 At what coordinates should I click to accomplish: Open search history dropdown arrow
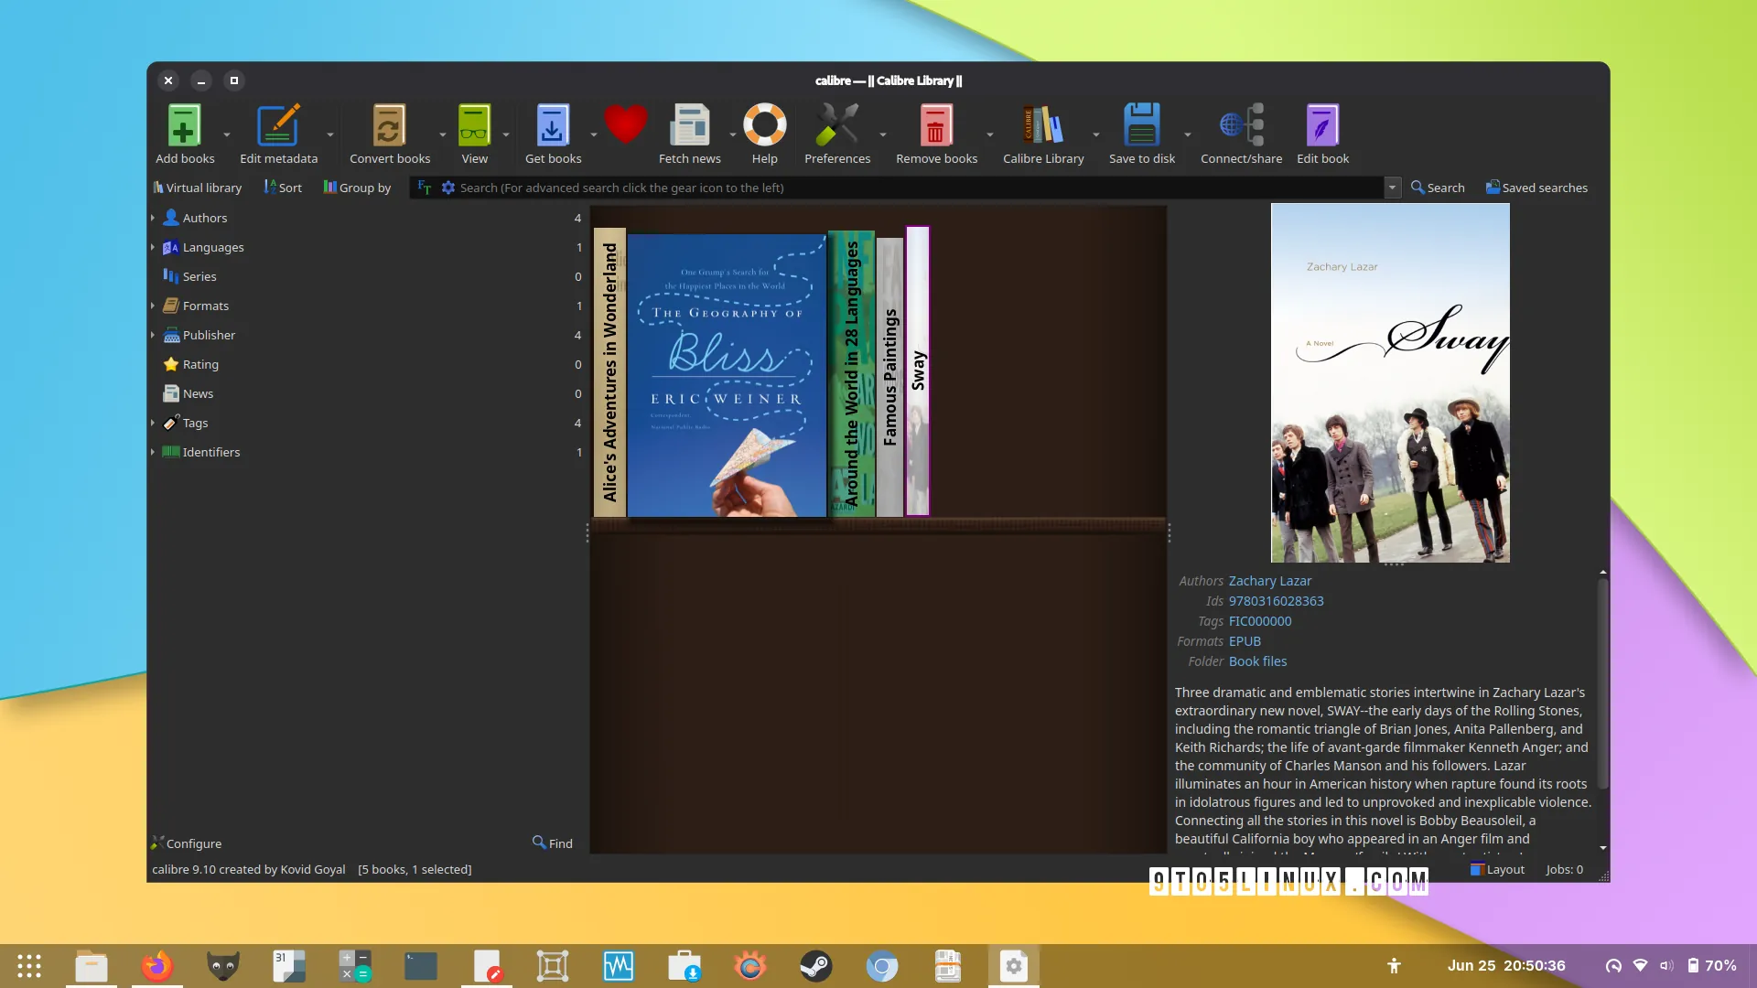(1392, 188)
